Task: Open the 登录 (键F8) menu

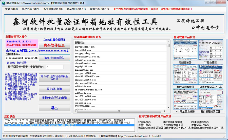Action: click(x=11, y=9)
